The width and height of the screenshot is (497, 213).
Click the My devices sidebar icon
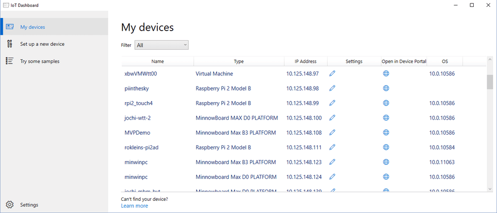point(10,27)
